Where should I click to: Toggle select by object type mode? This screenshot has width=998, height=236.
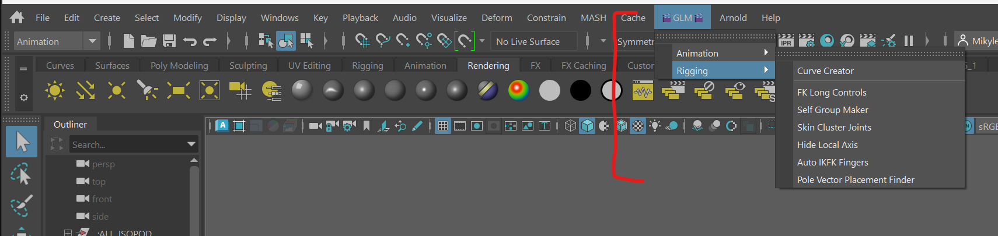pos(286,41)
